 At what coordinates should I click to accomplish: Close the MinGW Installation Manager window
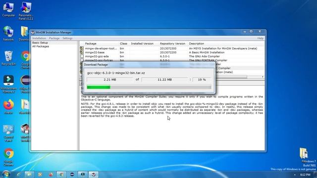coord(260,32)
